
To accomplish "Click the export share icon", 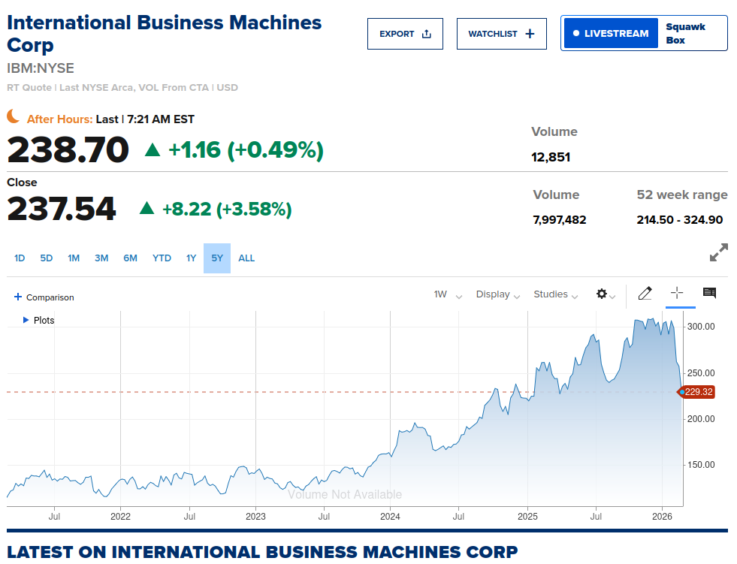I will (x=426, y=34).
